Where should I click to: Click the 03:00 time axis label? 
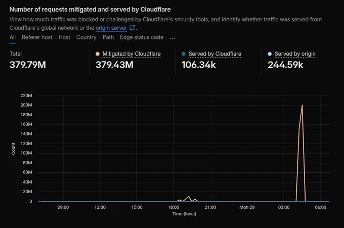pos(284,207)
